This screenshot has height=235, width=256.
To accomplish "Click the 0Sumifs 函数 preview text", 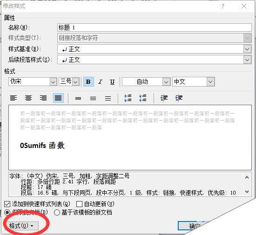I will 42,145.
